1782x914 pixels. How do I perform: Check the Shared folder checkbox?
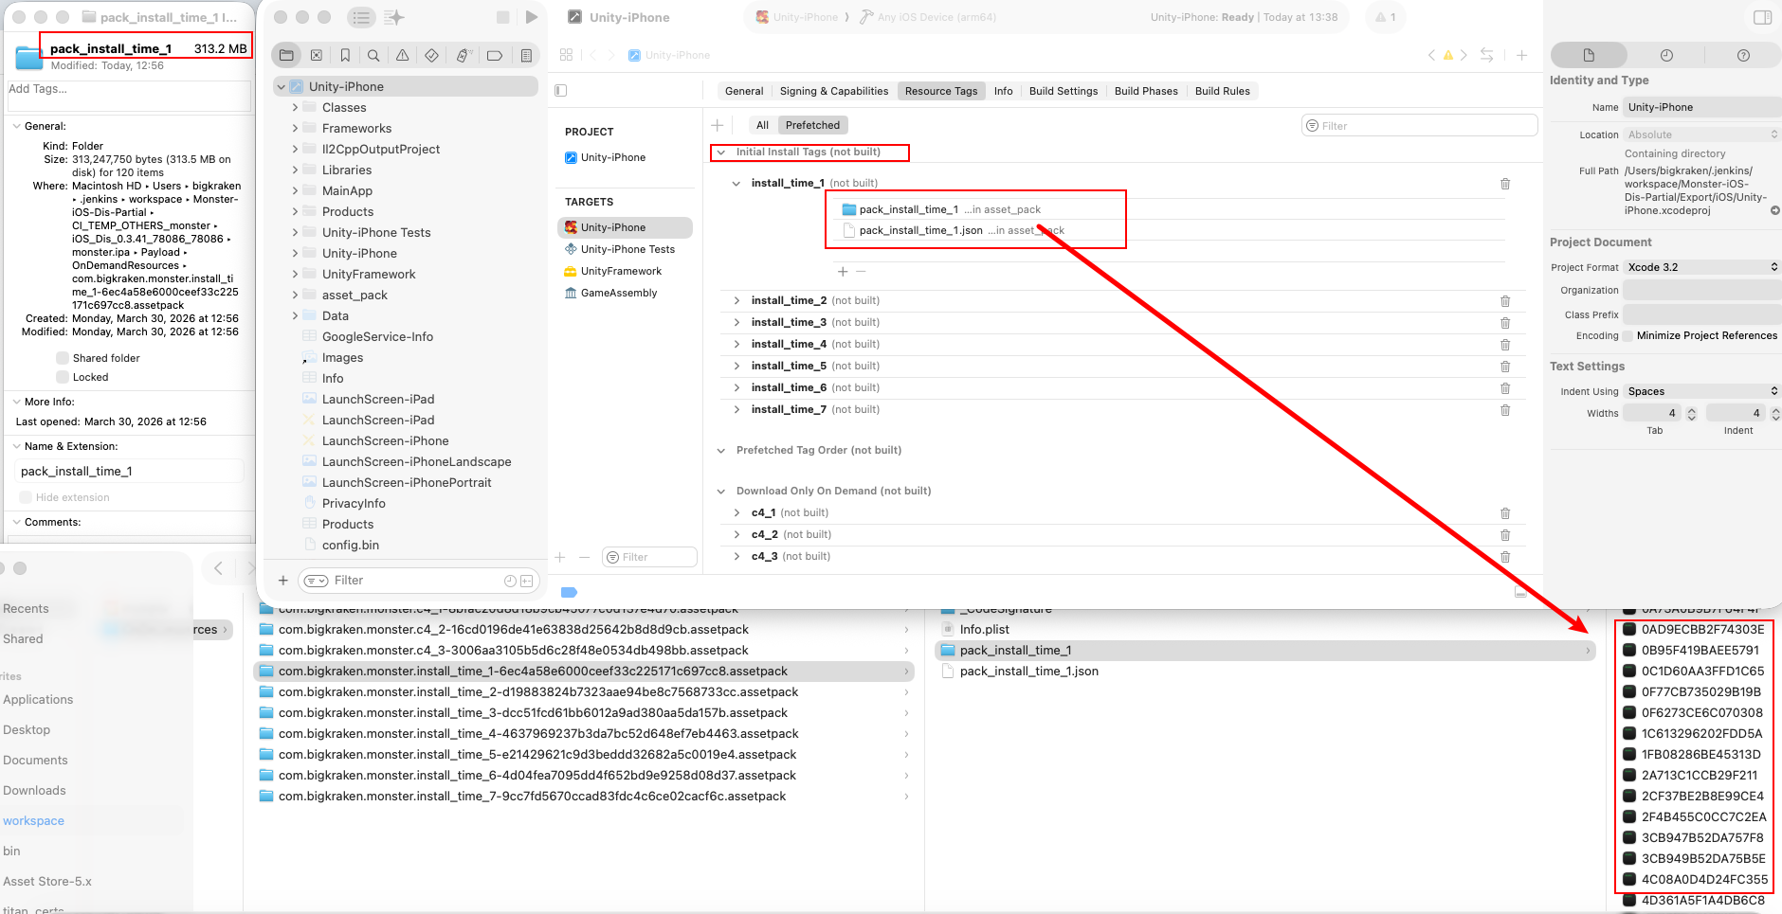tap(63, 358)
